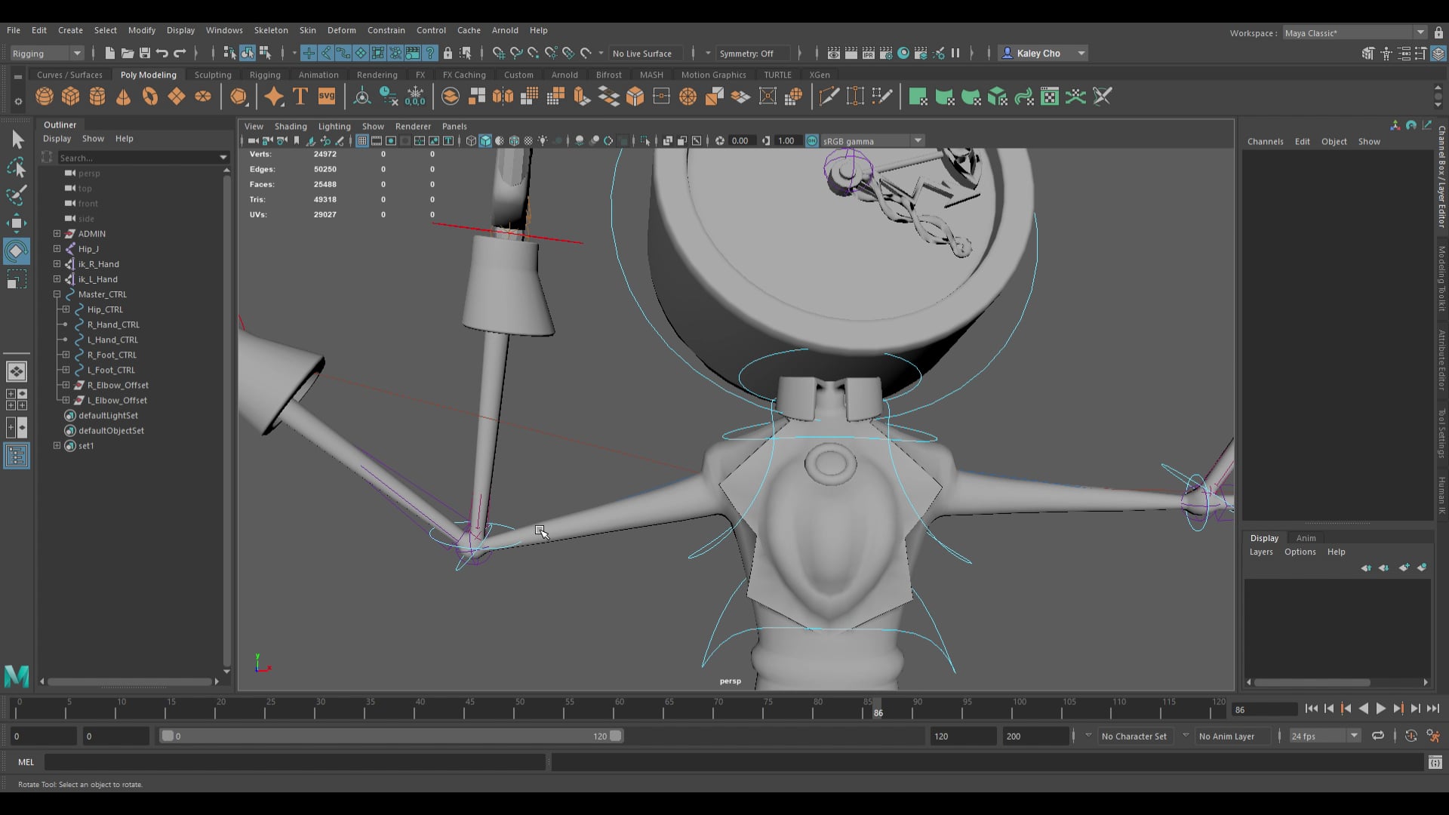Open the sRGB gamma dropdown
The height and width of the screenshot is (815, 1449).
917,140
